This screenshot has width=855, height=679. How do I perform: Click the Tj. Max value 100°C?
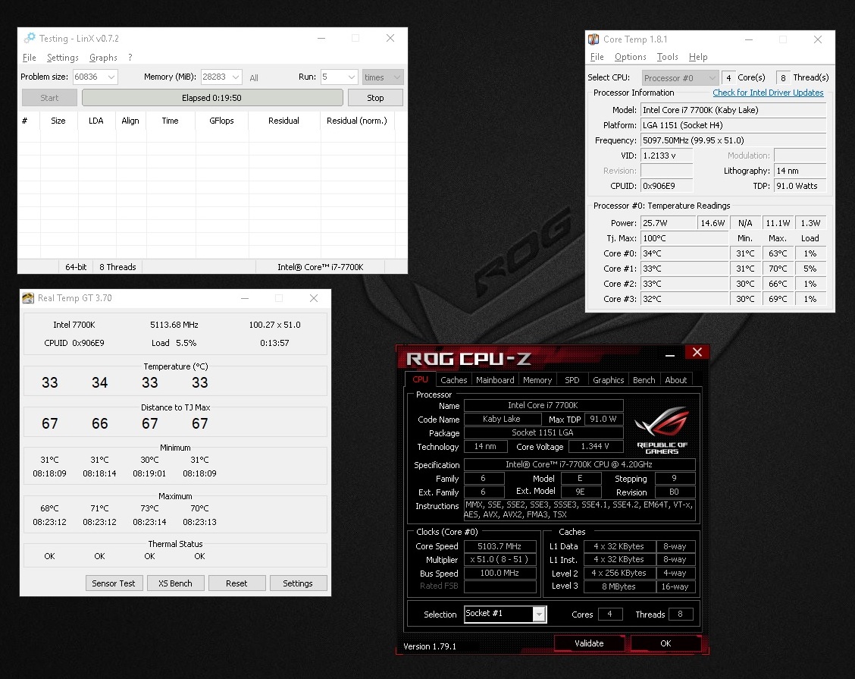684,238
